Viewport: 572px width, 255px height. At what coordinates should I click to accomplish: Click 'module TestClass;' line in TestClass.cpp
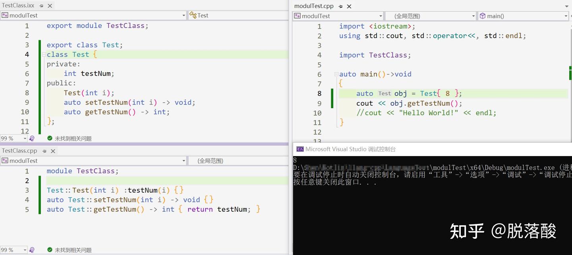click(83, 171)
